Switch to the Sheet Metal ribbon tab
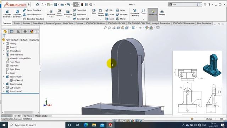The height and width of the screenshot is (128, 227). (38, 23)
